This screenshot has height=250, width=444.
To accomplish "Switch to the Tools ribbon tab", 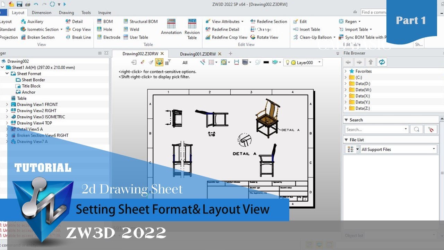I will tap(86, 12).
